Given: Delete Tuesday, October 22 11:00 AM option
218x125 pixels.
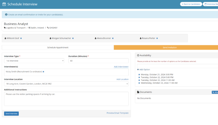Looking at the screenshot, I should coord(139,80).
